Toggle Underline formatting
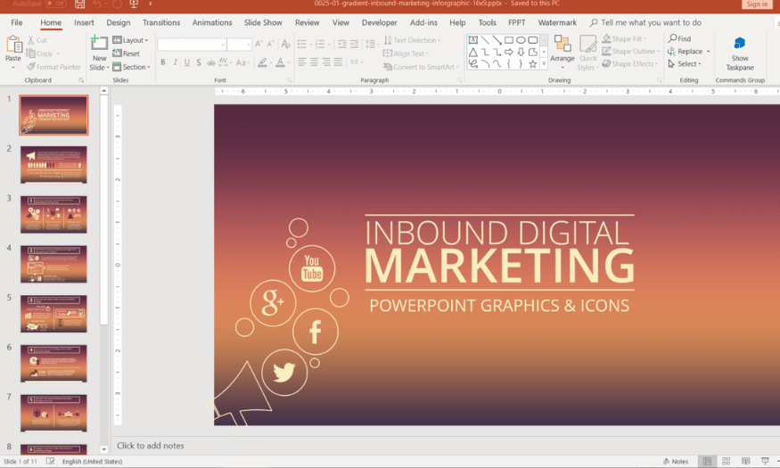 pos(187,62)
